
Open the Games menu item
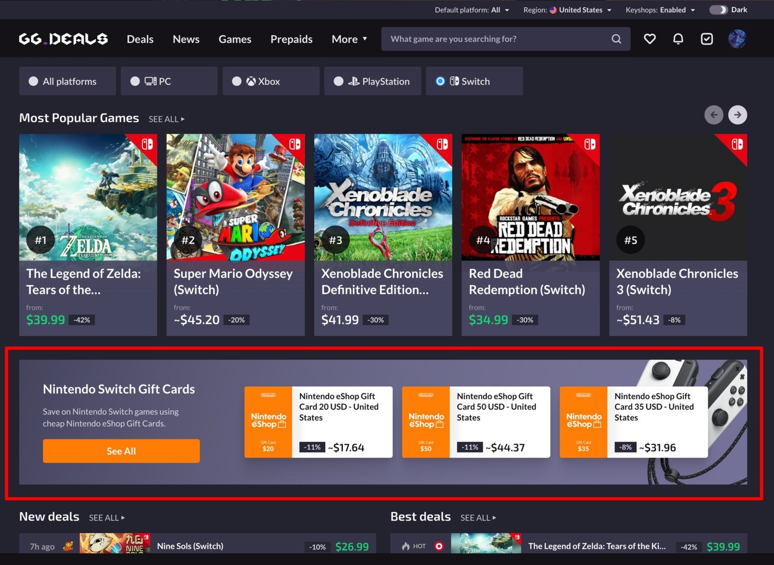(x=235, y=39)
